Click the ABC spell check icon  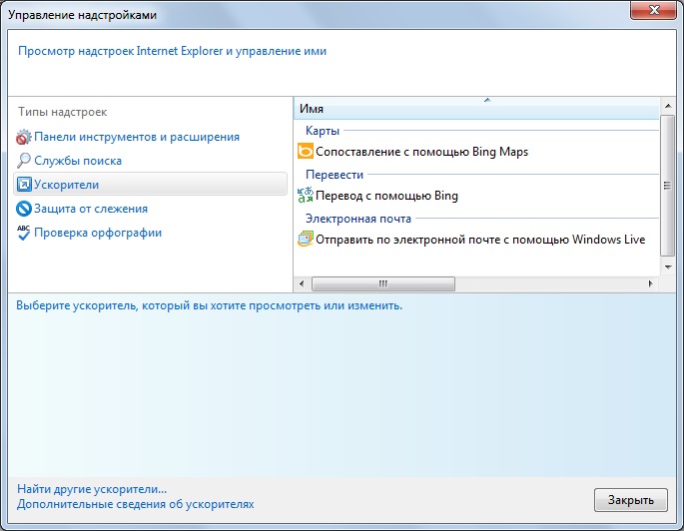click(24, 233)
